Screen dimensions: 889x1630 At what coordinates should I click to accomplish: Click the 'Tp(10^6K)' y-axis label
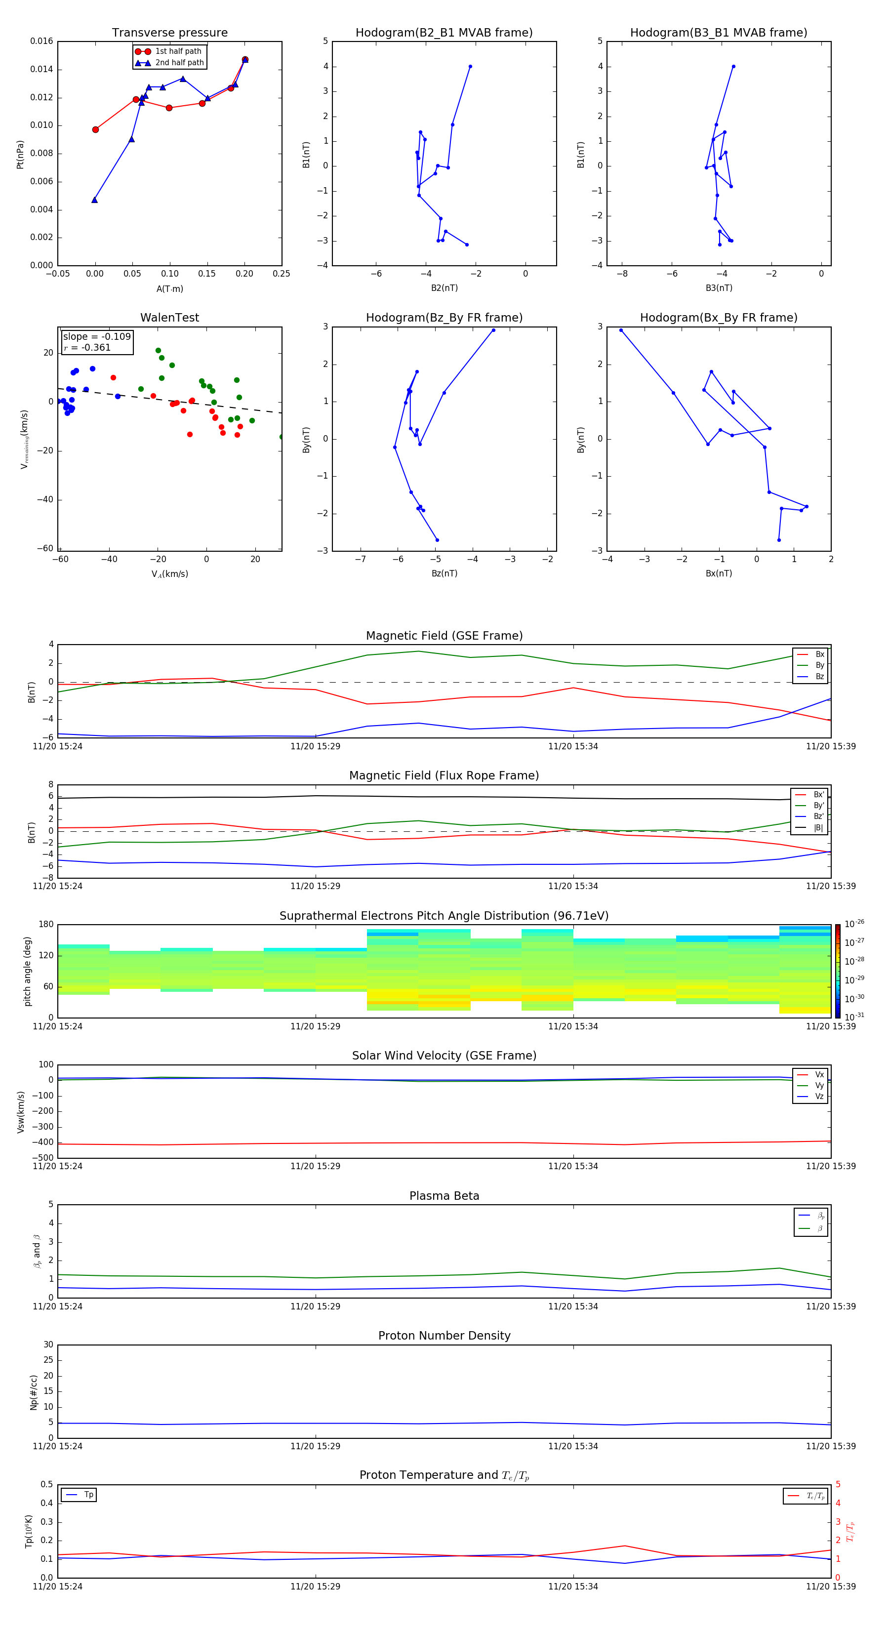[29, 1531]
